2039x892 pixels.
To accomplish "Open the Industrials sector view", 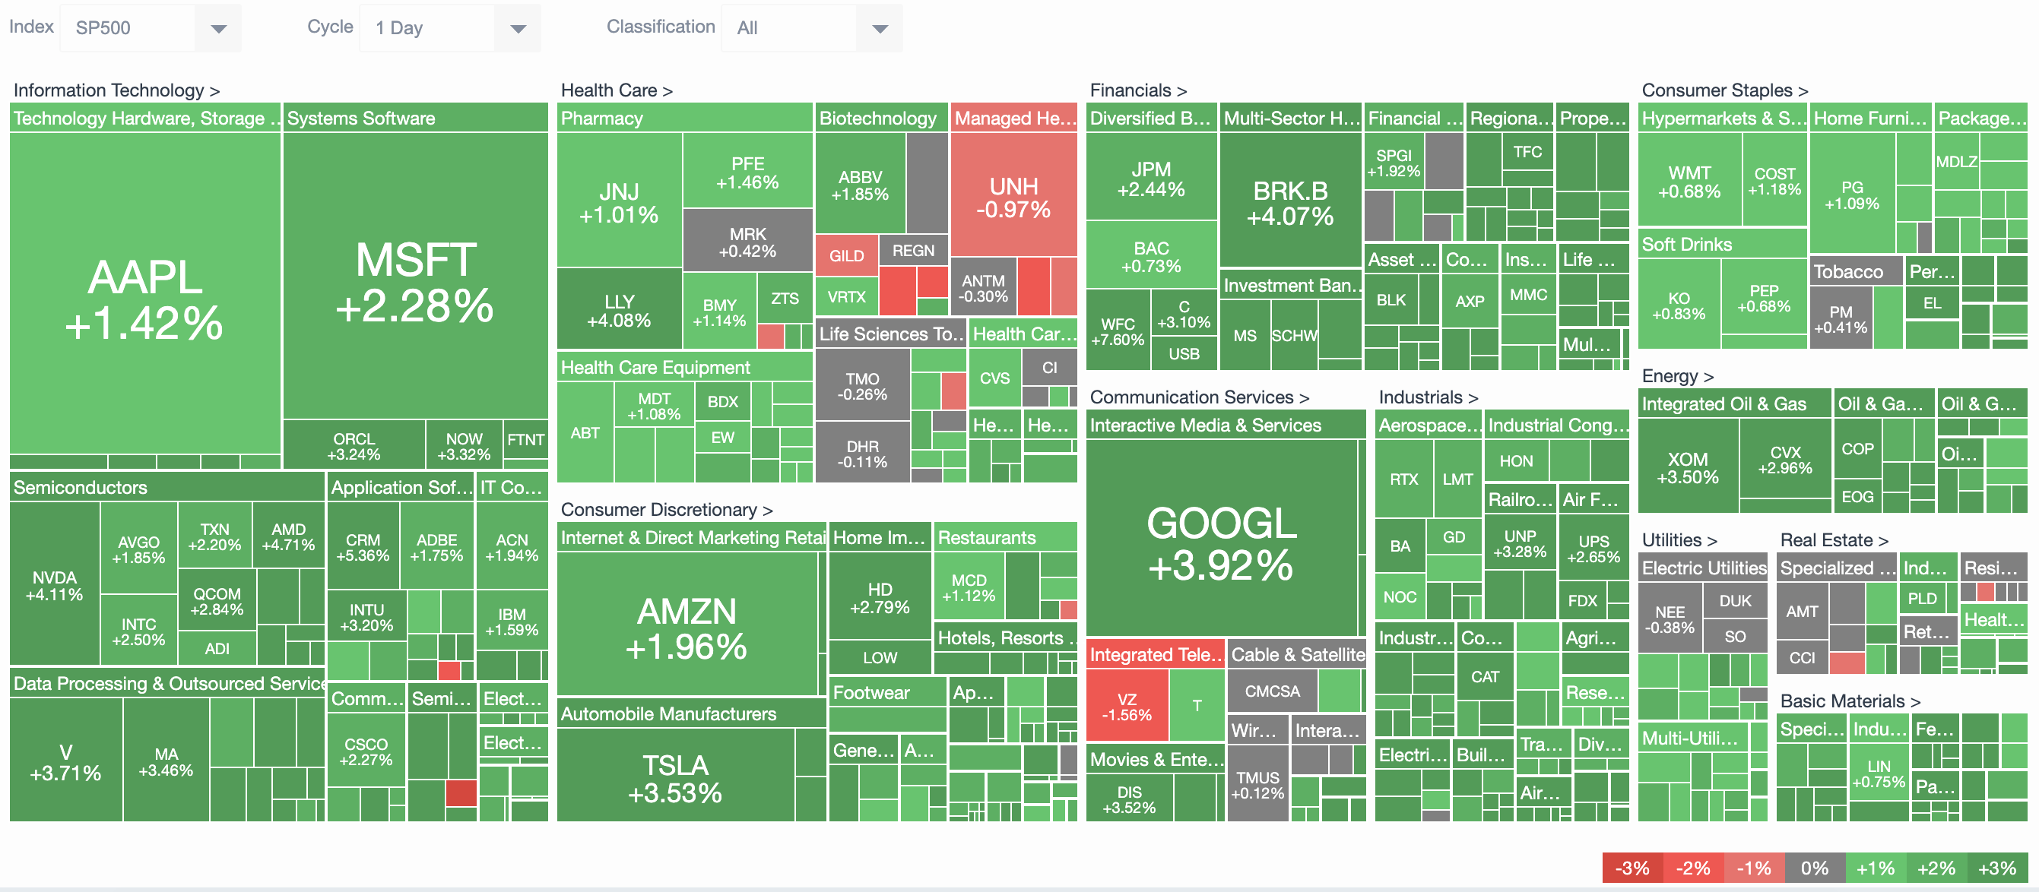I will [1426, 397].
